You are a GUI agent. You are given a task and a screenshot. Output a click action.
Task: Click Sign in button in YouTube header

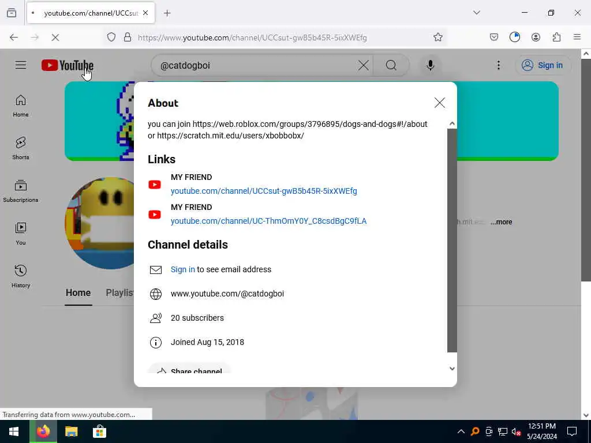pos(543,65)
